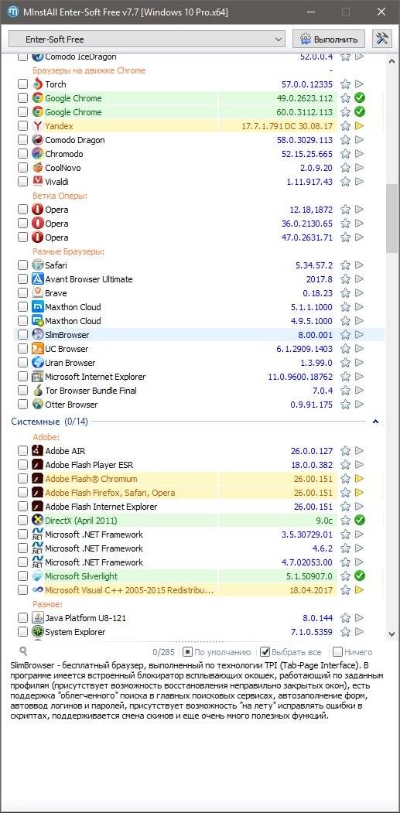
Task: Toggle the Ничего option
Action: [353, 652]
